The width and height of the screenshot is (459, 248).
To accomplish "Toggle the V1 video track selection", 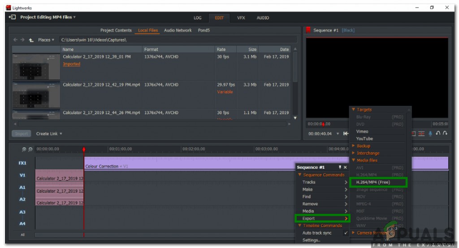I will coord(22,175).
